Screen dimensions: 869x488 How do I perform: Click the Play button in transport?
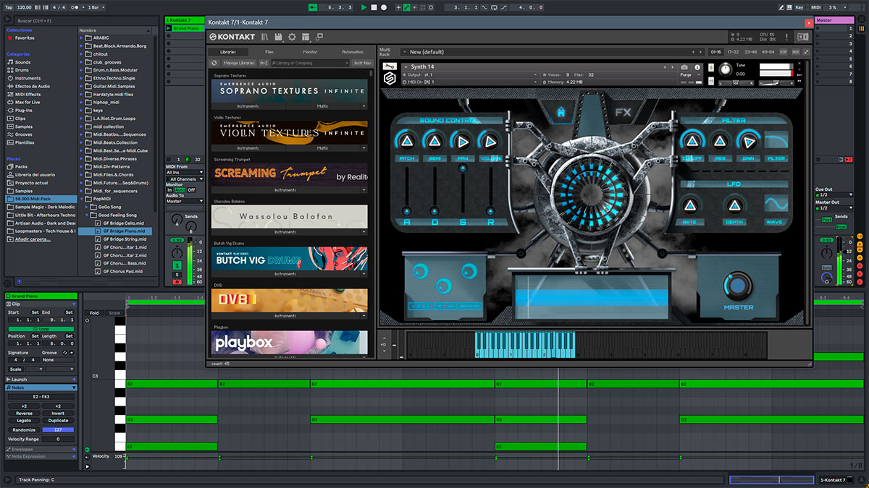tap(364, 7)
